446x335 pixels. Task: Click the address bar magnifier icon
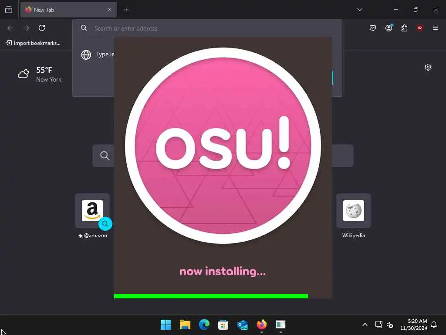[x=84, y=28]
